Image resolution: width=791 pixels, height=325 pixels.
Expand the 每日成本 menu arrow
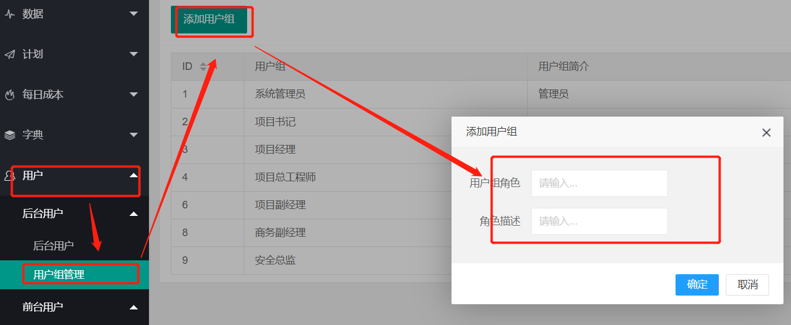point(134,95)
